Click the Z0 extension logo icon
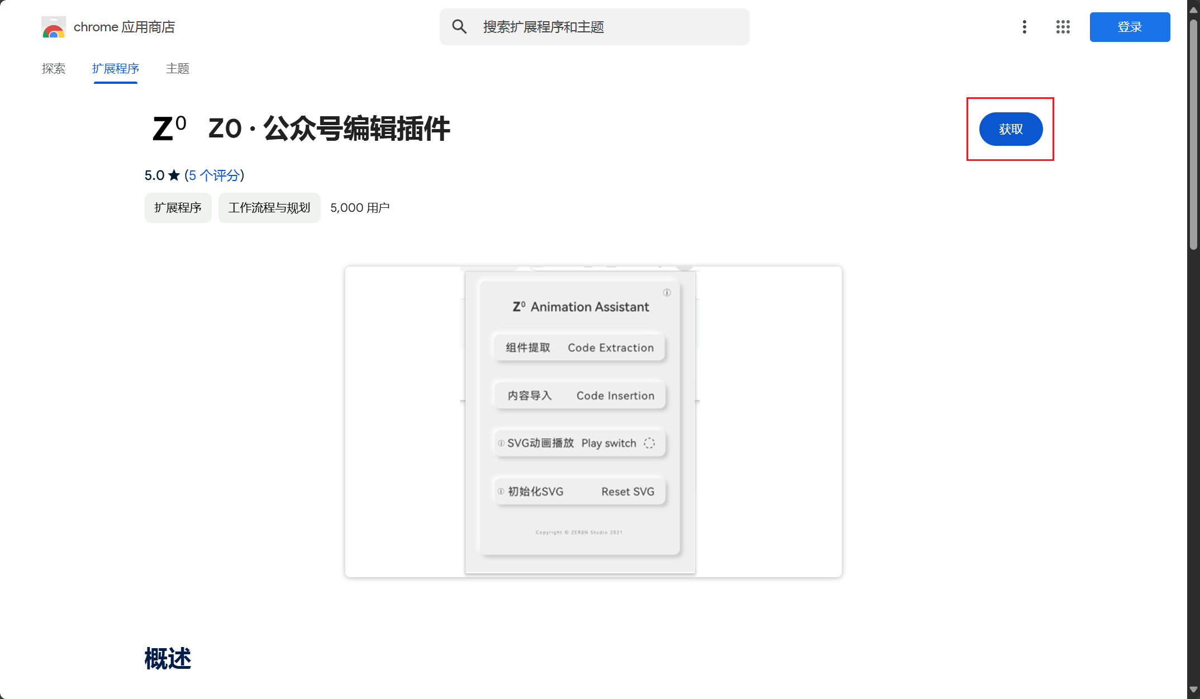Image resolution: width=1200 pixels, height=699 pixels. pos(169,129)
